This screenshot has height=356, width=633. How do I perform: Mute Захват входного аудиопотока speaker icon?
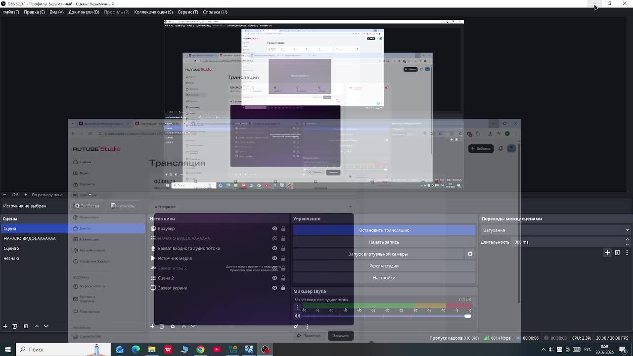click(x=297, y=316)
